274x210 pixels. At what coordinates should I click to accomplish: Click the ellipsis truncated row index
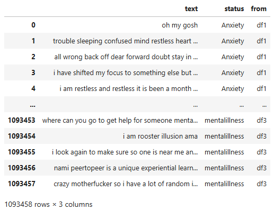pyautogui.click(x=33, y=106)
